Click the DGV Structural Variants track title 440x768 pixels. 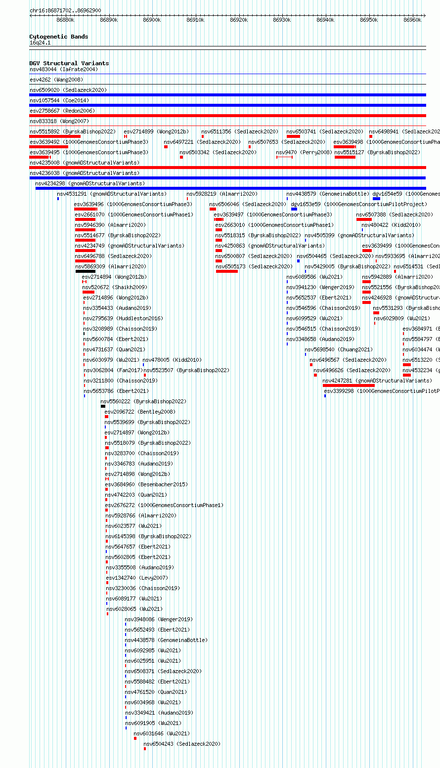(69, 63)
